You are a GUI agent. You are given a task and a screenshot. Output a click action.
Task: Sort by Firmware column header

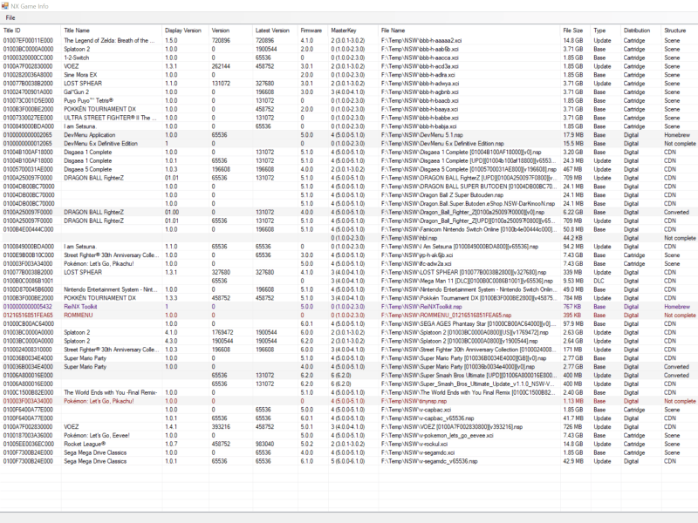[x=312, y=31]
